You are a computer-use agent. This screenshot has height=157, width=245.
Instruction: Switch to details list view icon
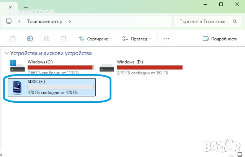[231, 154]
